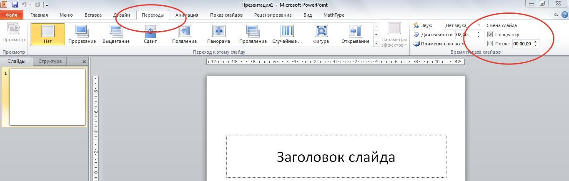Apply the 'Сдвиг' transition
The width and height of the screenshot is (569, 181).
point(150,34)
